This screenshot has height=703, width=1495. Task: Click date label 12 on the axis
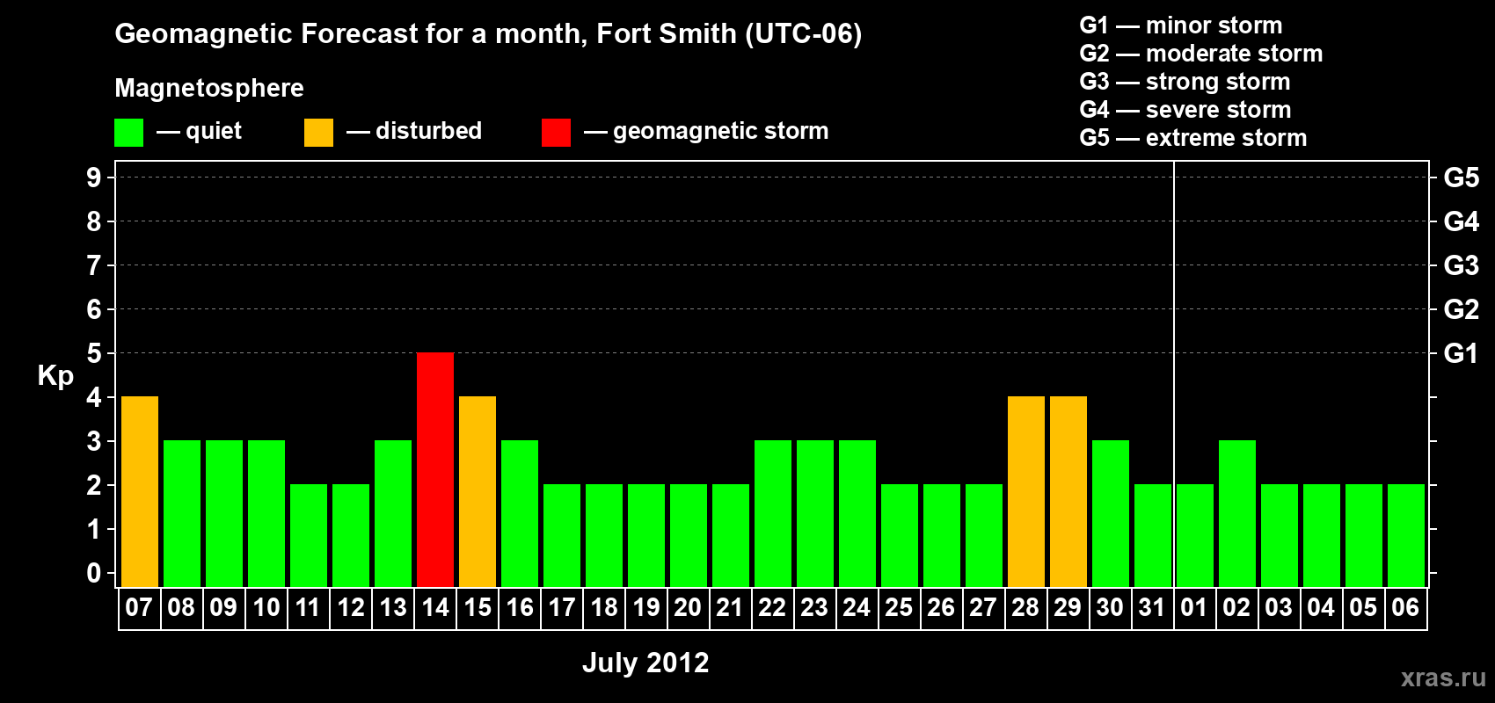tap(350, 607)
